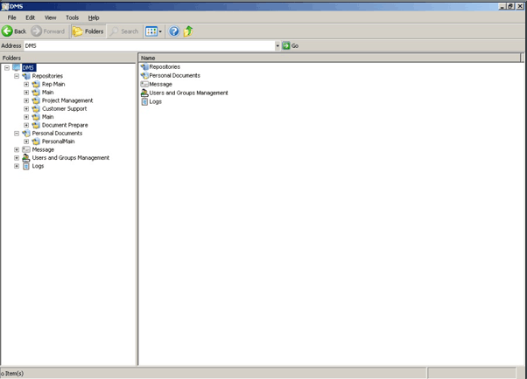Screen dimensions: 527x379
Task: Click the Document Prepare repository icon
Action: pyautogui.click(x=36, y=125)
